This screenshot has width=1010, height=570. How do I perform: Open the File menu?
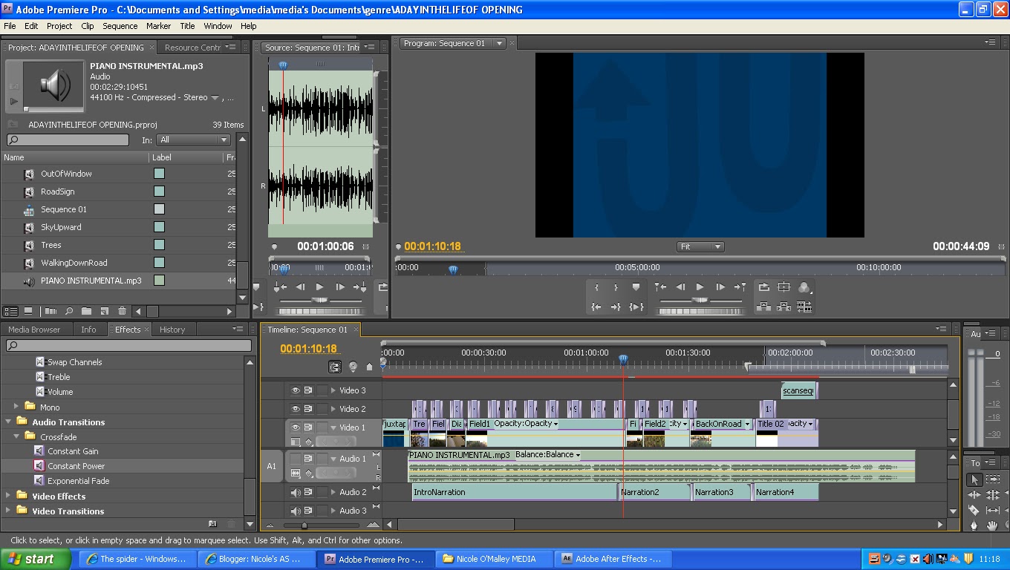point(10,26)
